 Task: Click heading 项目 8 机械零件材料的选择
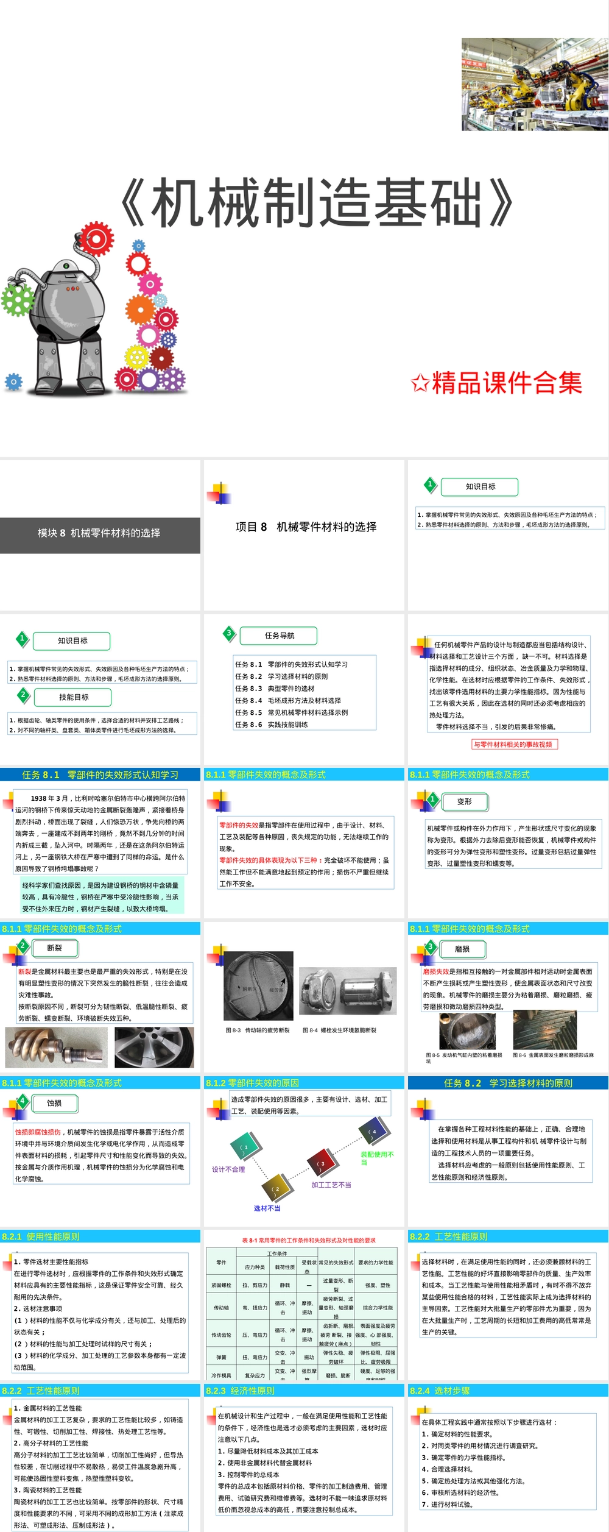pos(306,527)
